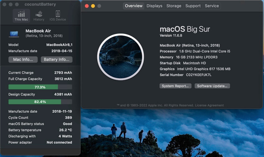
Task: Select the Service tab
Action: (x=212, y=6)
